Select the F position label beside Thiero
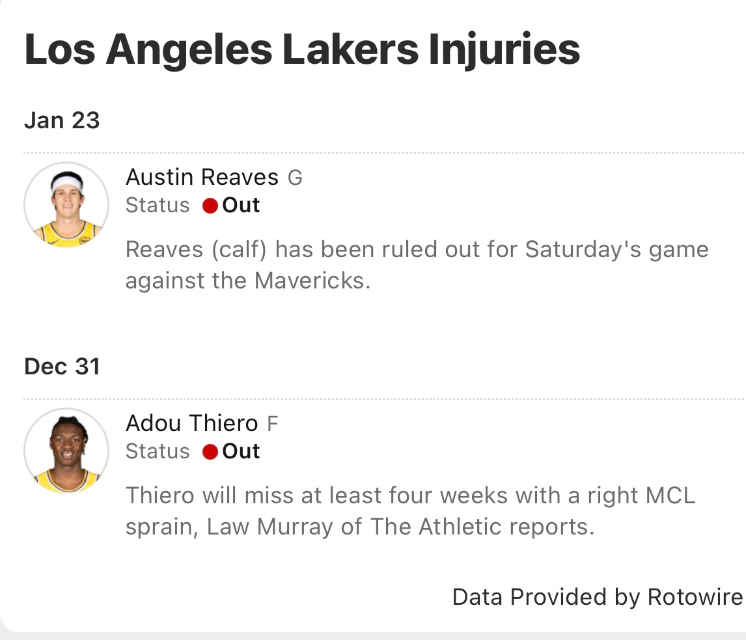 coord(273,424)
